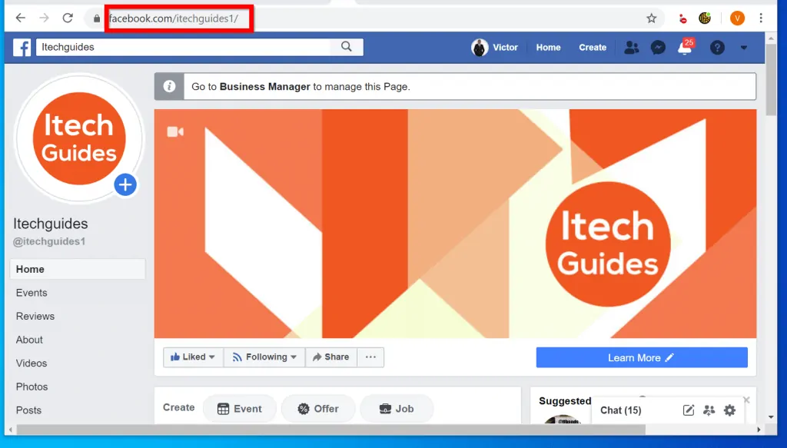
Task: Click the address bar URL facebook.com/itechguides1/
Action: click(x=174, y=18)
